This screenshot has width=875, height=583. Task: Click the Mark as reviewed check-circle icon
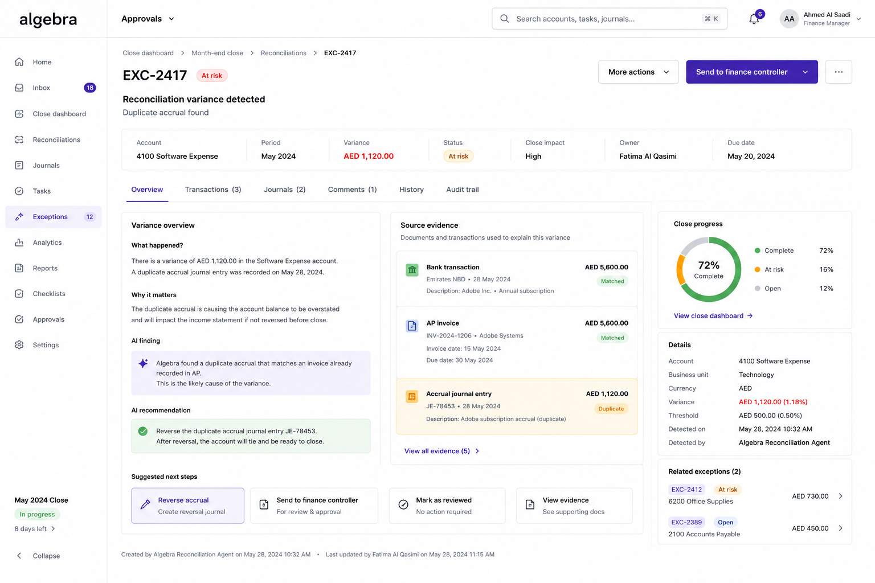tap(403, 504)
